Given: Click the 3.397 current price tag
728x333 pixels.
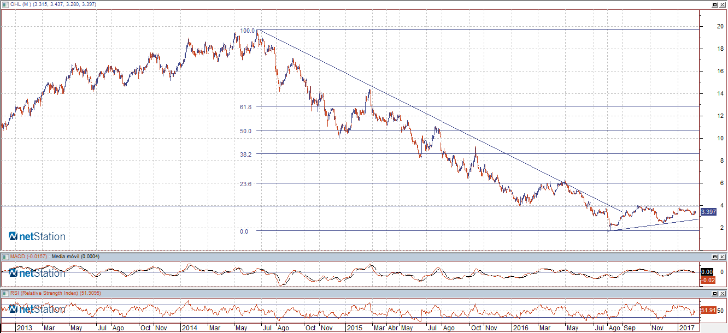Looking at the screenshot, I should [x=708, y=212].
